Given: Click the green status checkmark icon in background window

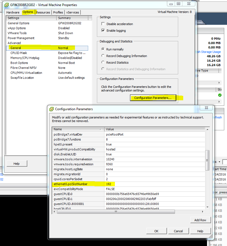Looking at the screenshot, I should click(220, 95).
